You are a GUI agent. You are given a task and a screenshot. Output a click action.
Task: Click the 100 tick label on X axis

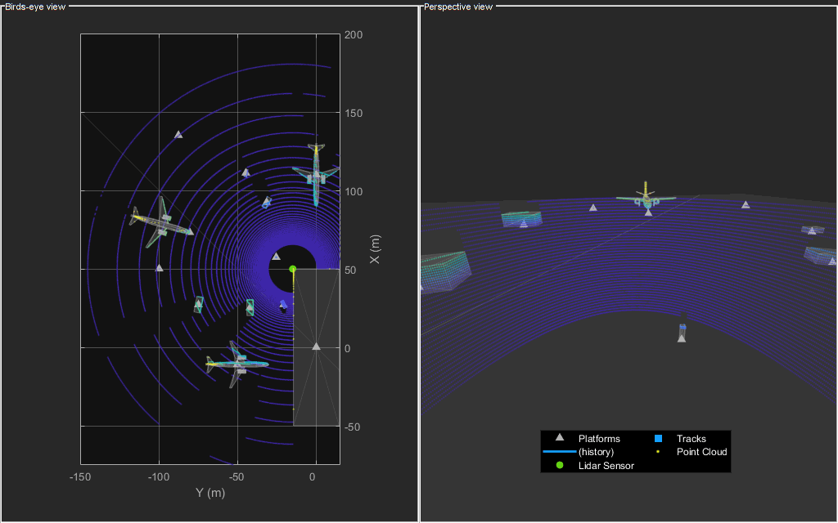[x=354, y=191]
